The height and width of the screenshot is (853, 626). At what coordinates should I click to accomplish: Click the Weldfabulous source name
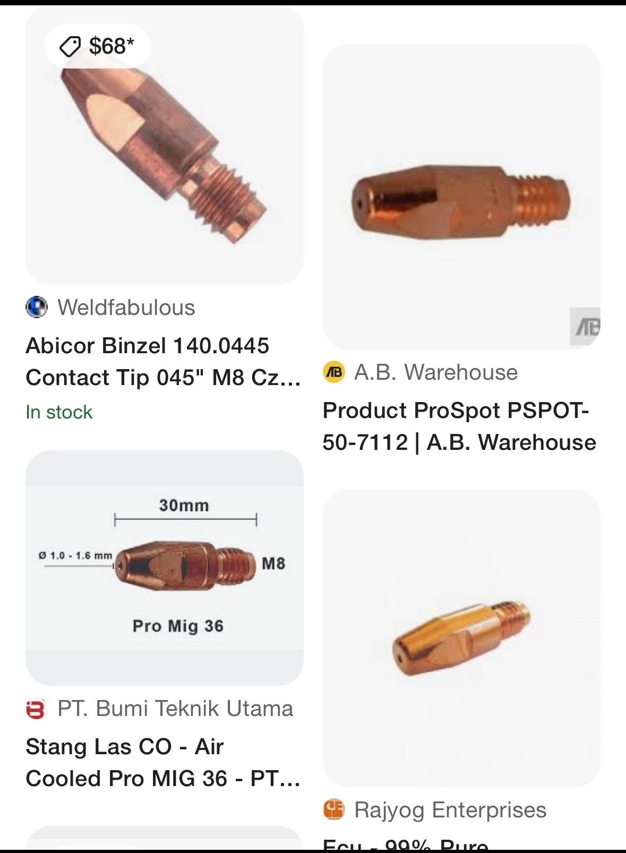coord(126,308)
